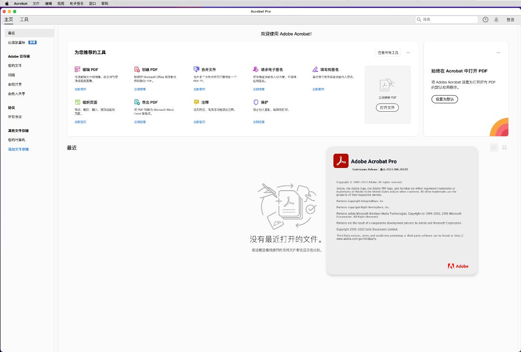Click the 编辑 PDF tool icon
This screenshot has height=352, width=521.
78,70
